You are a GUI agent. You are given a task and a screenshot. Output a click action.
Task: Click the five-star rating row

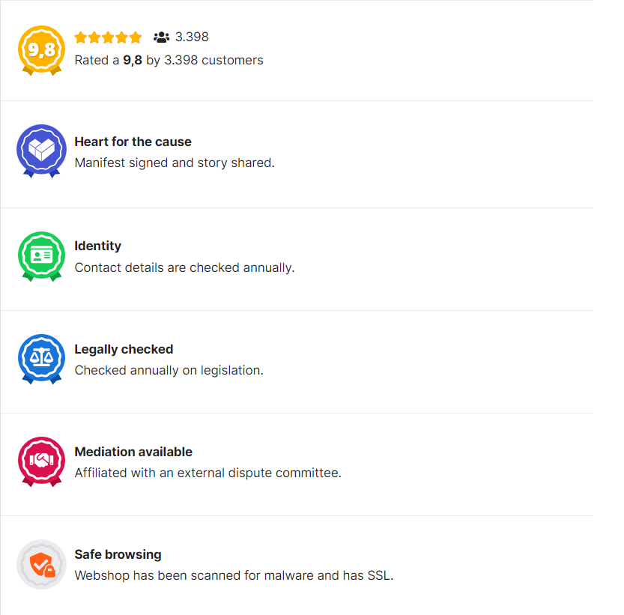point(108,37)
